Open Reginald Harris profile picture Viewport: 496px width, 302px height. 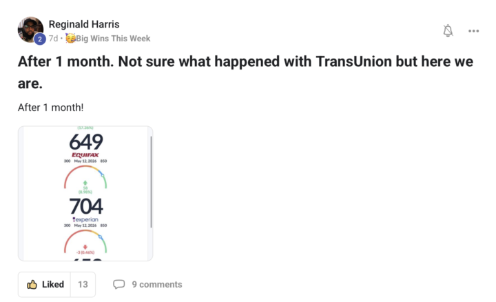(30, 30)
